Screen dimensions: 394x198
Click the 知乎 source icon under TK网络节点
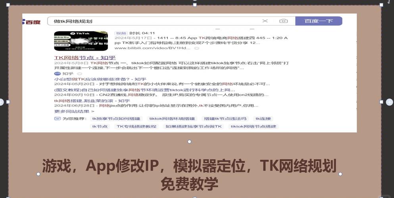(x=57, y=74)
